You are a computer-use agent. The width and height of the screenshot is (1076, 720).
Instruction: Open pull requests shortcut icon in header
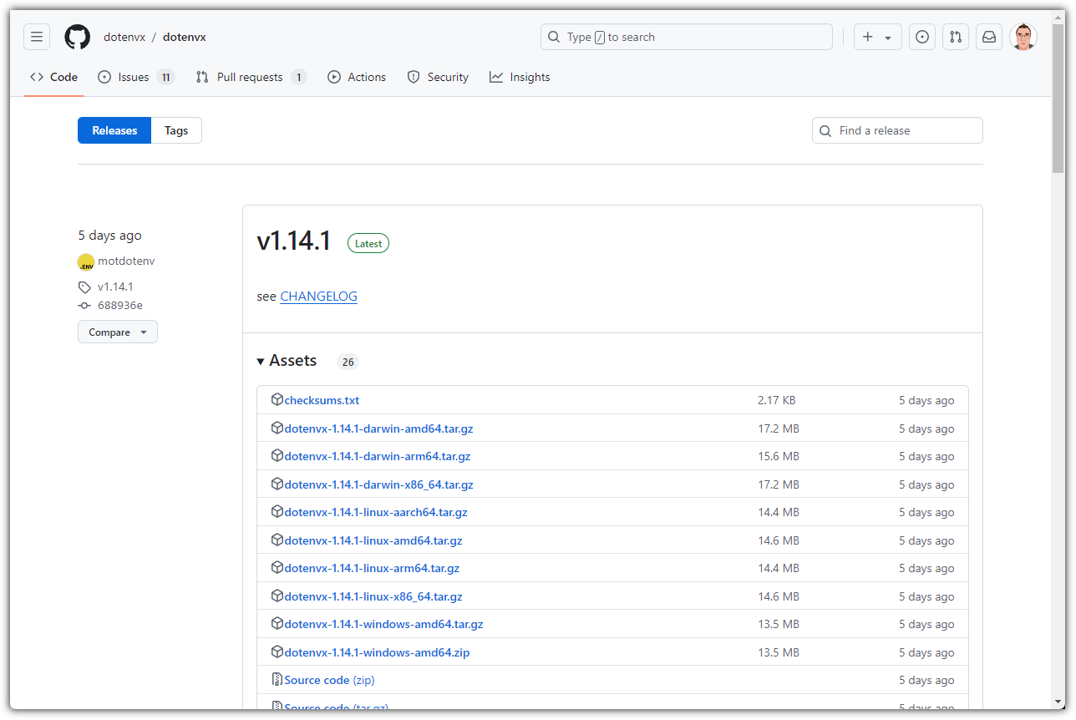tap(956, 37)
